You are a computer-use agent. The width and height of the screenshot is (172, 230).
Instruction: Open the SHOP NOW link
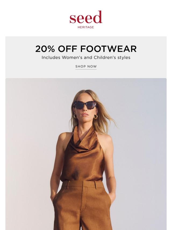pos(86,67)
